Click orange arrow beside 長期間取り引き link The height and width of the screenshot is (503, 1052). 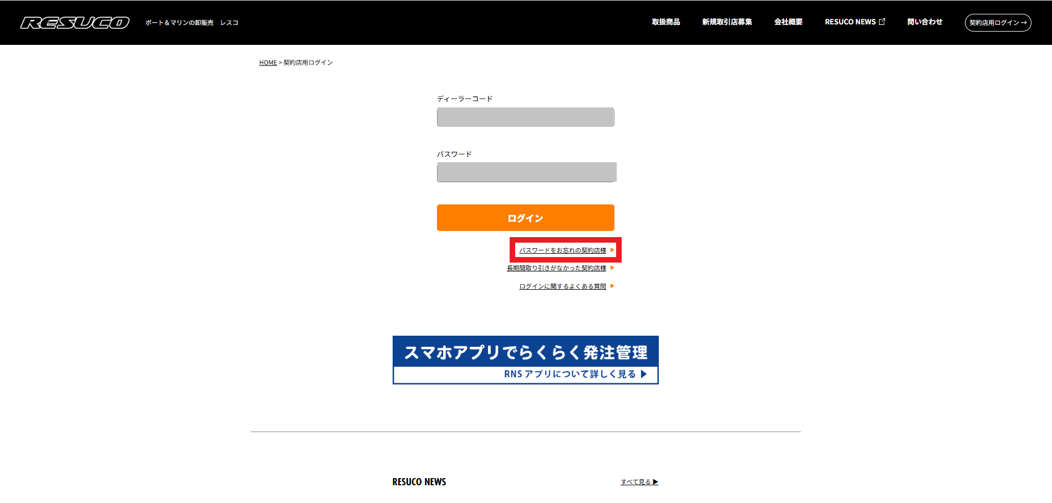(x=612, y=268)
